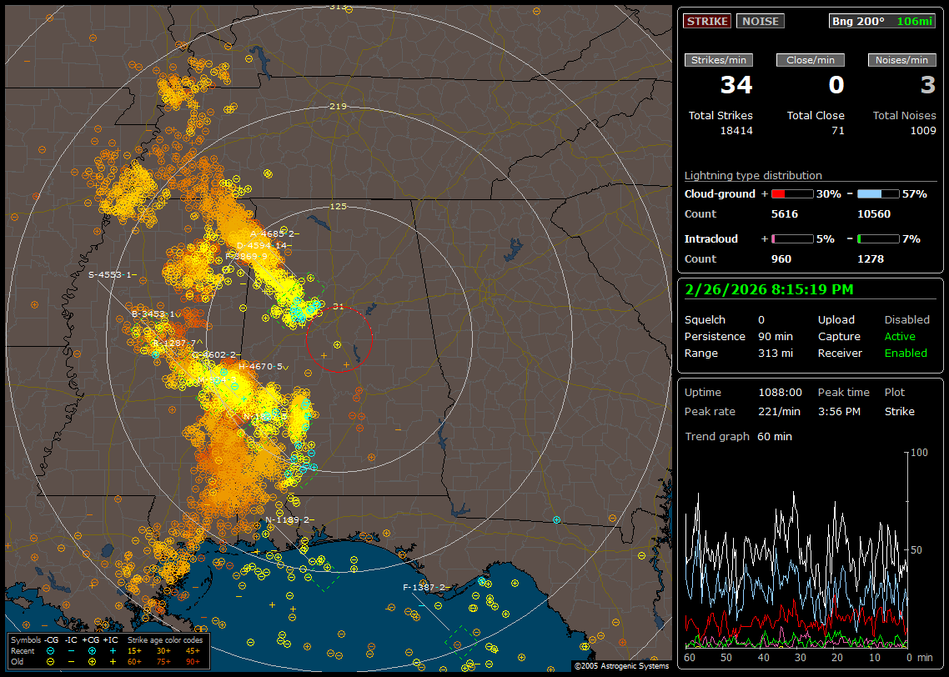This screenshot has height=677, width=949.
Task: Click the positive cloud-ground red percentage bar
Action: 791,193
